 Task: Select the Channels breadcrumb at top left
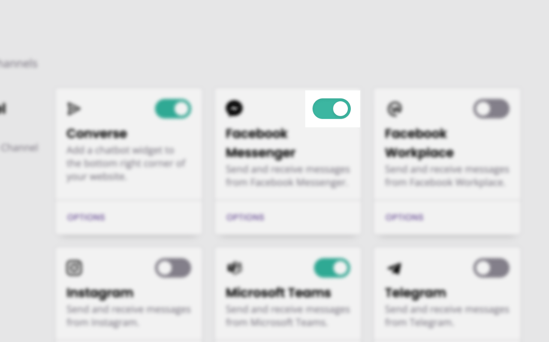[x=18, y=64]
